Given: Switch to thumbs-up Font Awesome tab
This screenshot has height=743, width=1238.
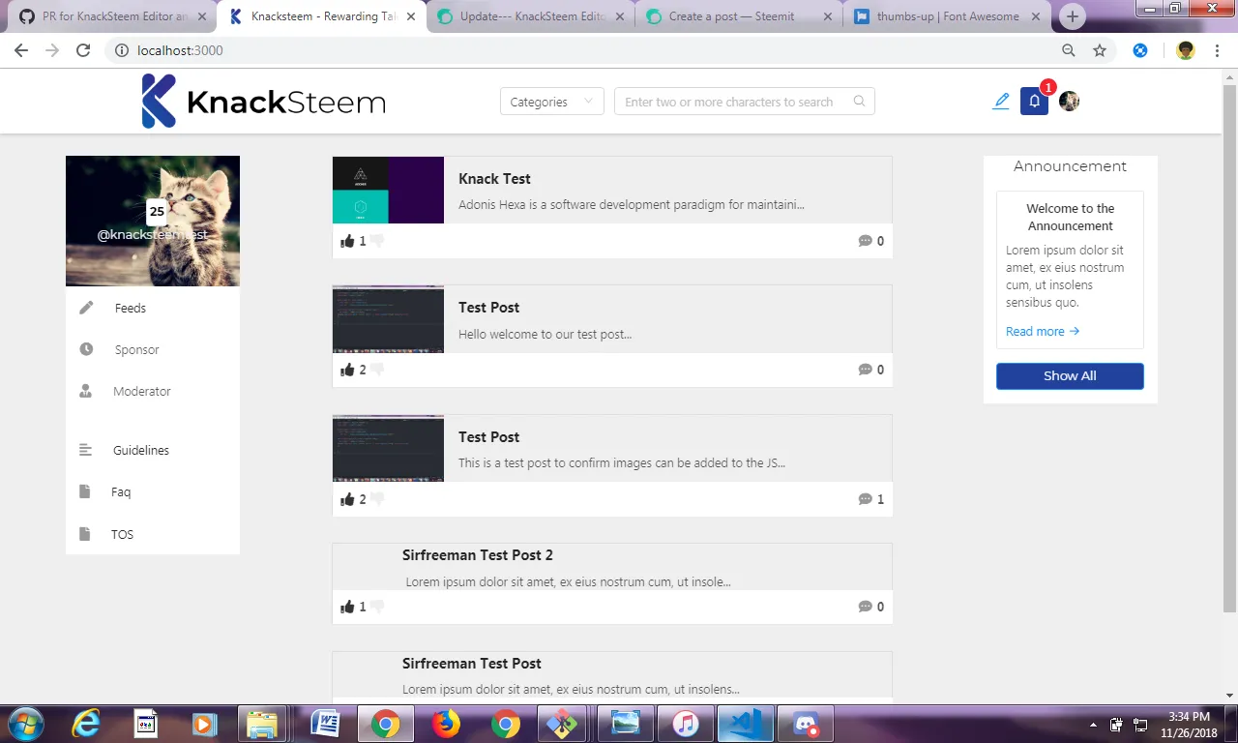Looking at the screenshot, I should coord(948,16).
